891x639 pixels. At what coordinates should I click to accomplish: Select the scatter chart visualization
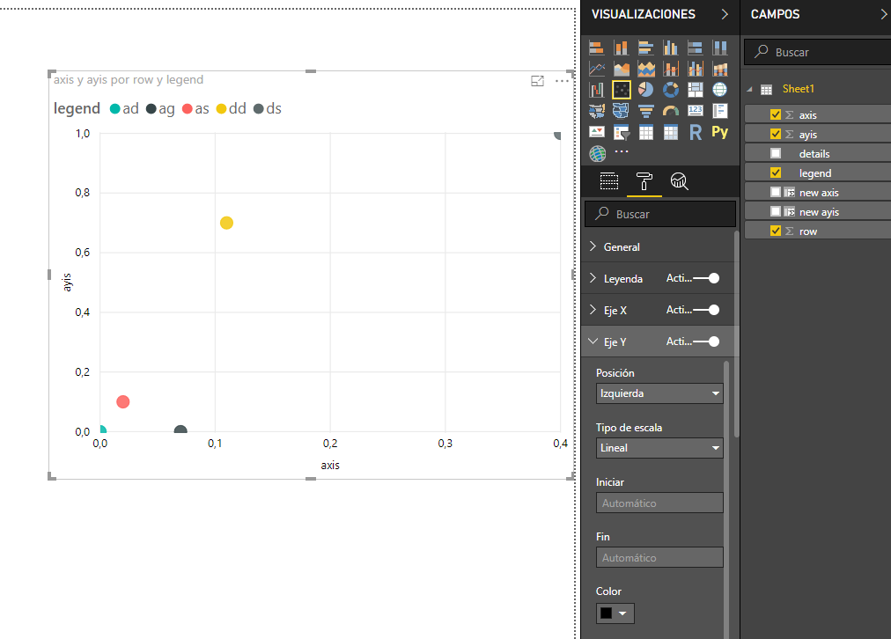pos(621,90)
